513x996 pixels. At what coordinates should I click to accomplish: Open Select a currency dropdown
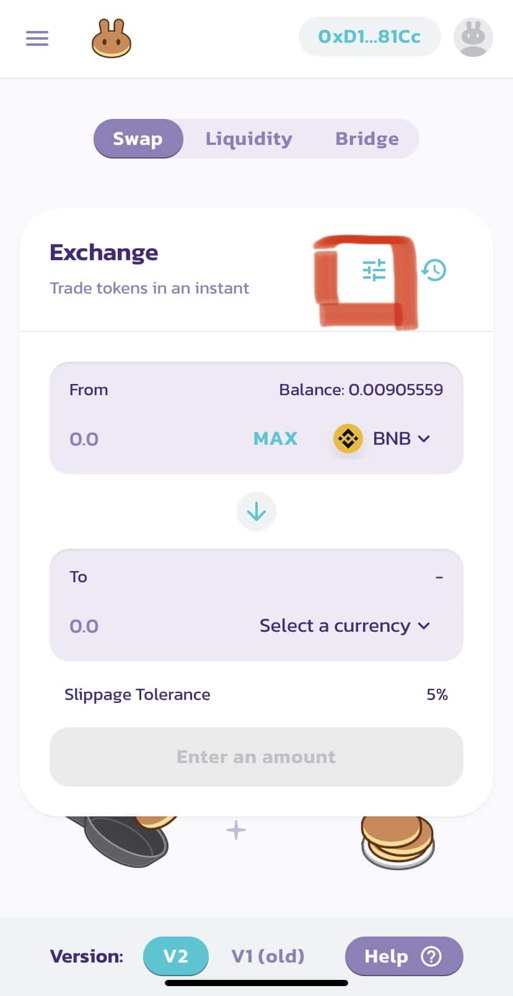click(x=345, y=626)
